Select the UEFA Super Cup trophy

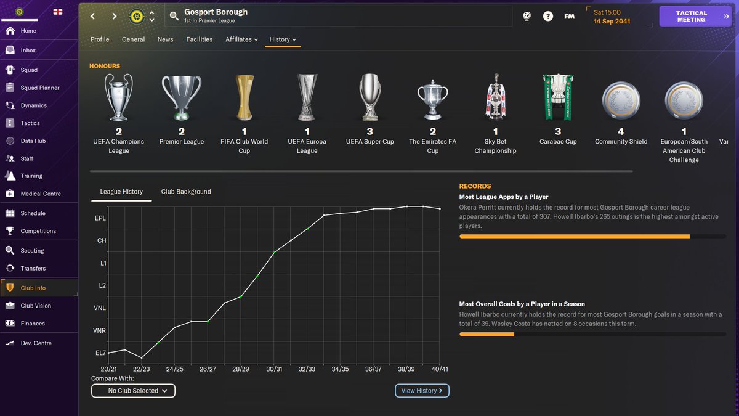click(x=370, y=97)
